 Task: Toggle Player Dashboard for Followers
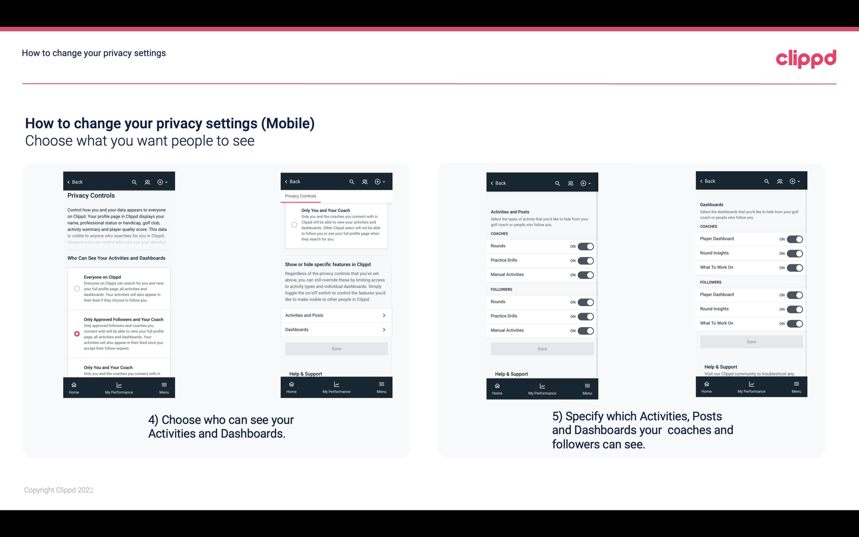tap(795, 295)
